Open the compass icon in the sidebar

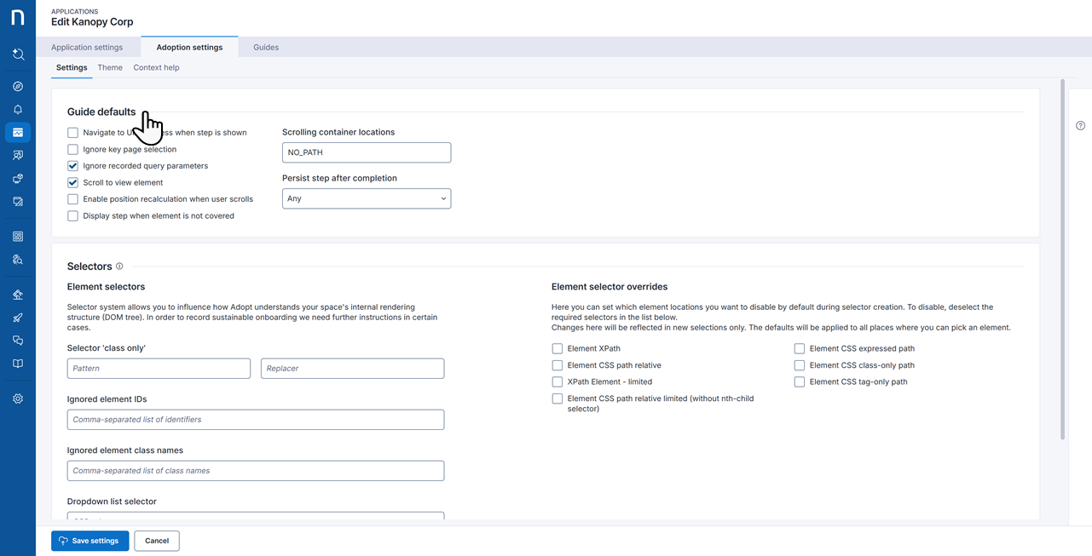point(18,87)
